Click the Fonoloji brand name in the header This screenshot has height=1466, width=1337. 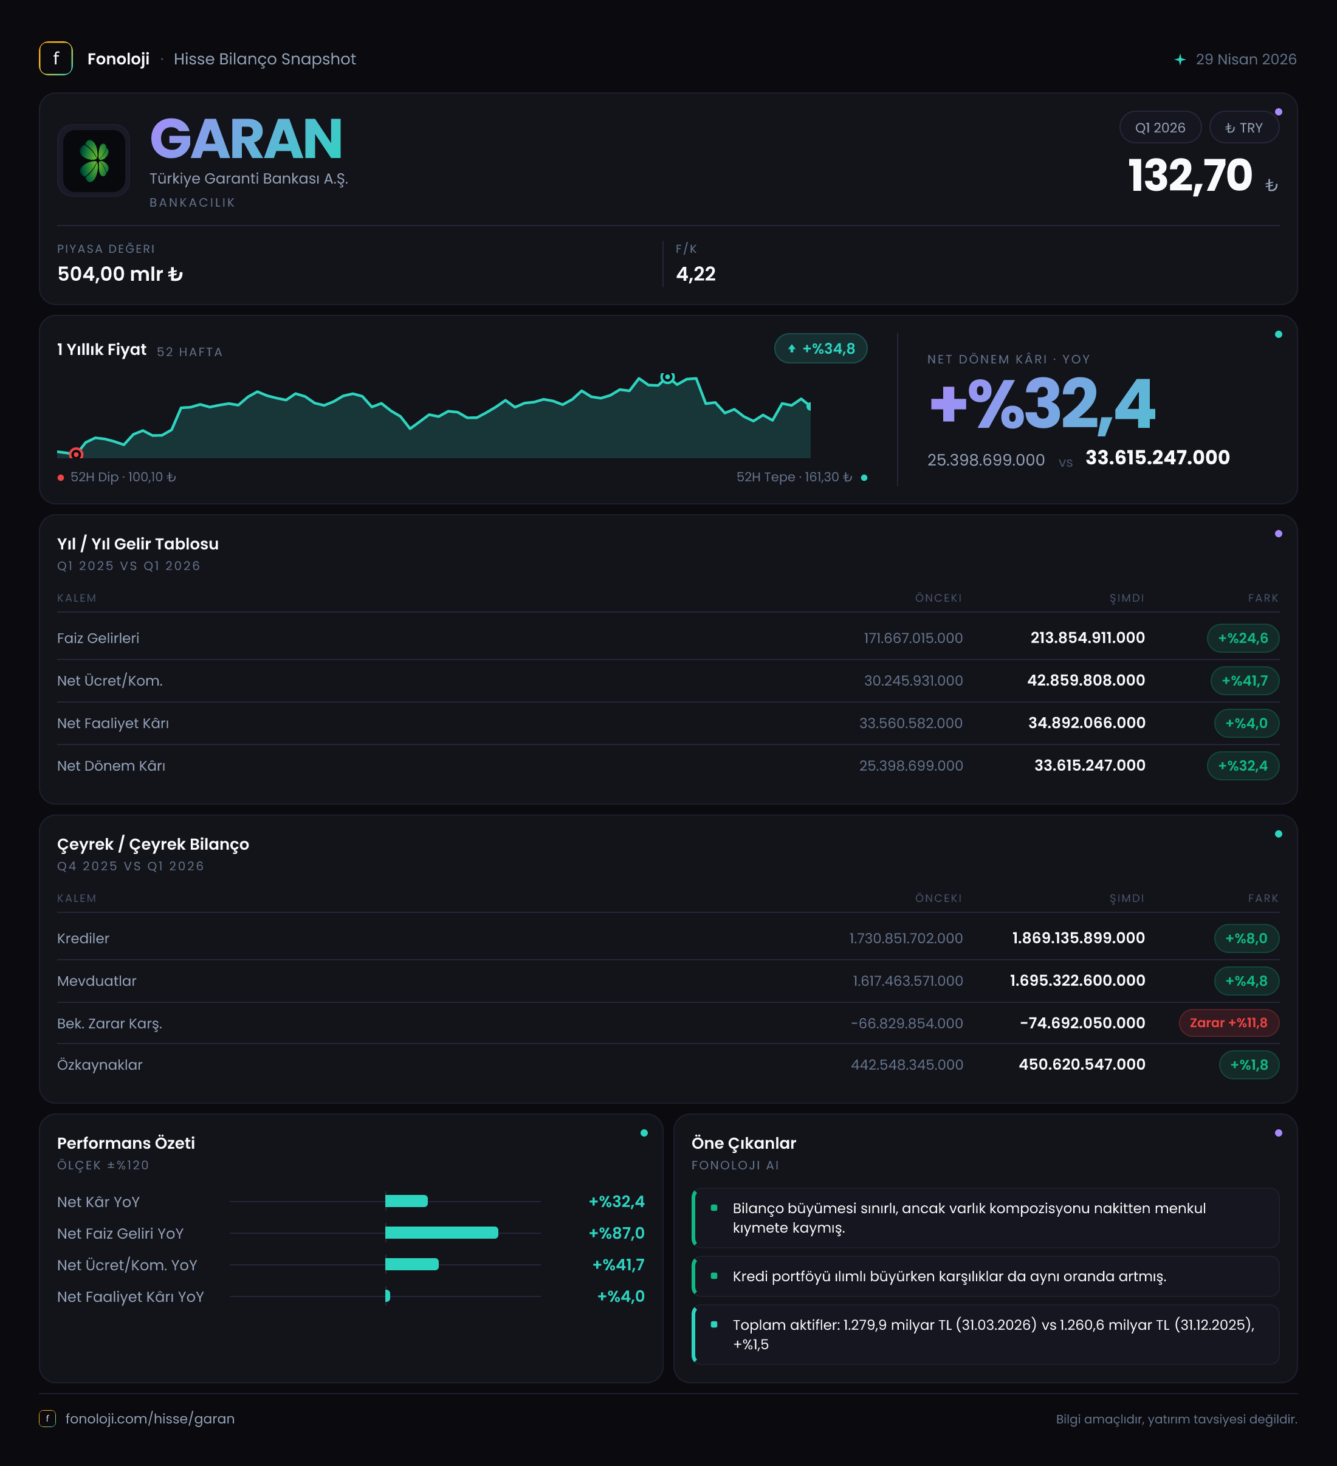(119, 59)
